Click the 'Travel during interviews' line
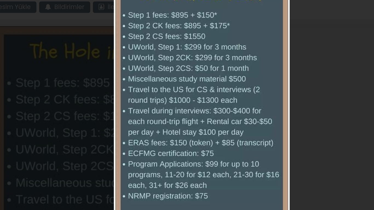Image resolution: width=374 pixels, height=210 pixels. tap(200, 121)
